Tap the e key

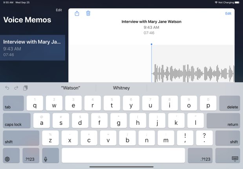(x=73, y=103)
